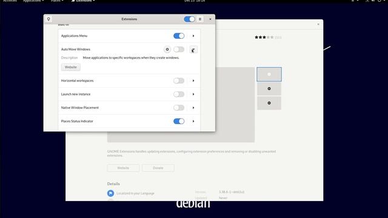Click the Website button in background window

coord(123,168)
